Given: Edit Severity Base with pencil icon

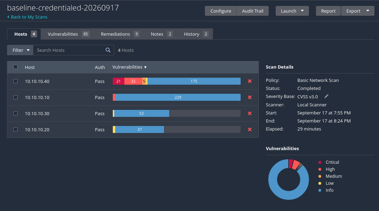Looking at the screenshot, I should point(326,96).
